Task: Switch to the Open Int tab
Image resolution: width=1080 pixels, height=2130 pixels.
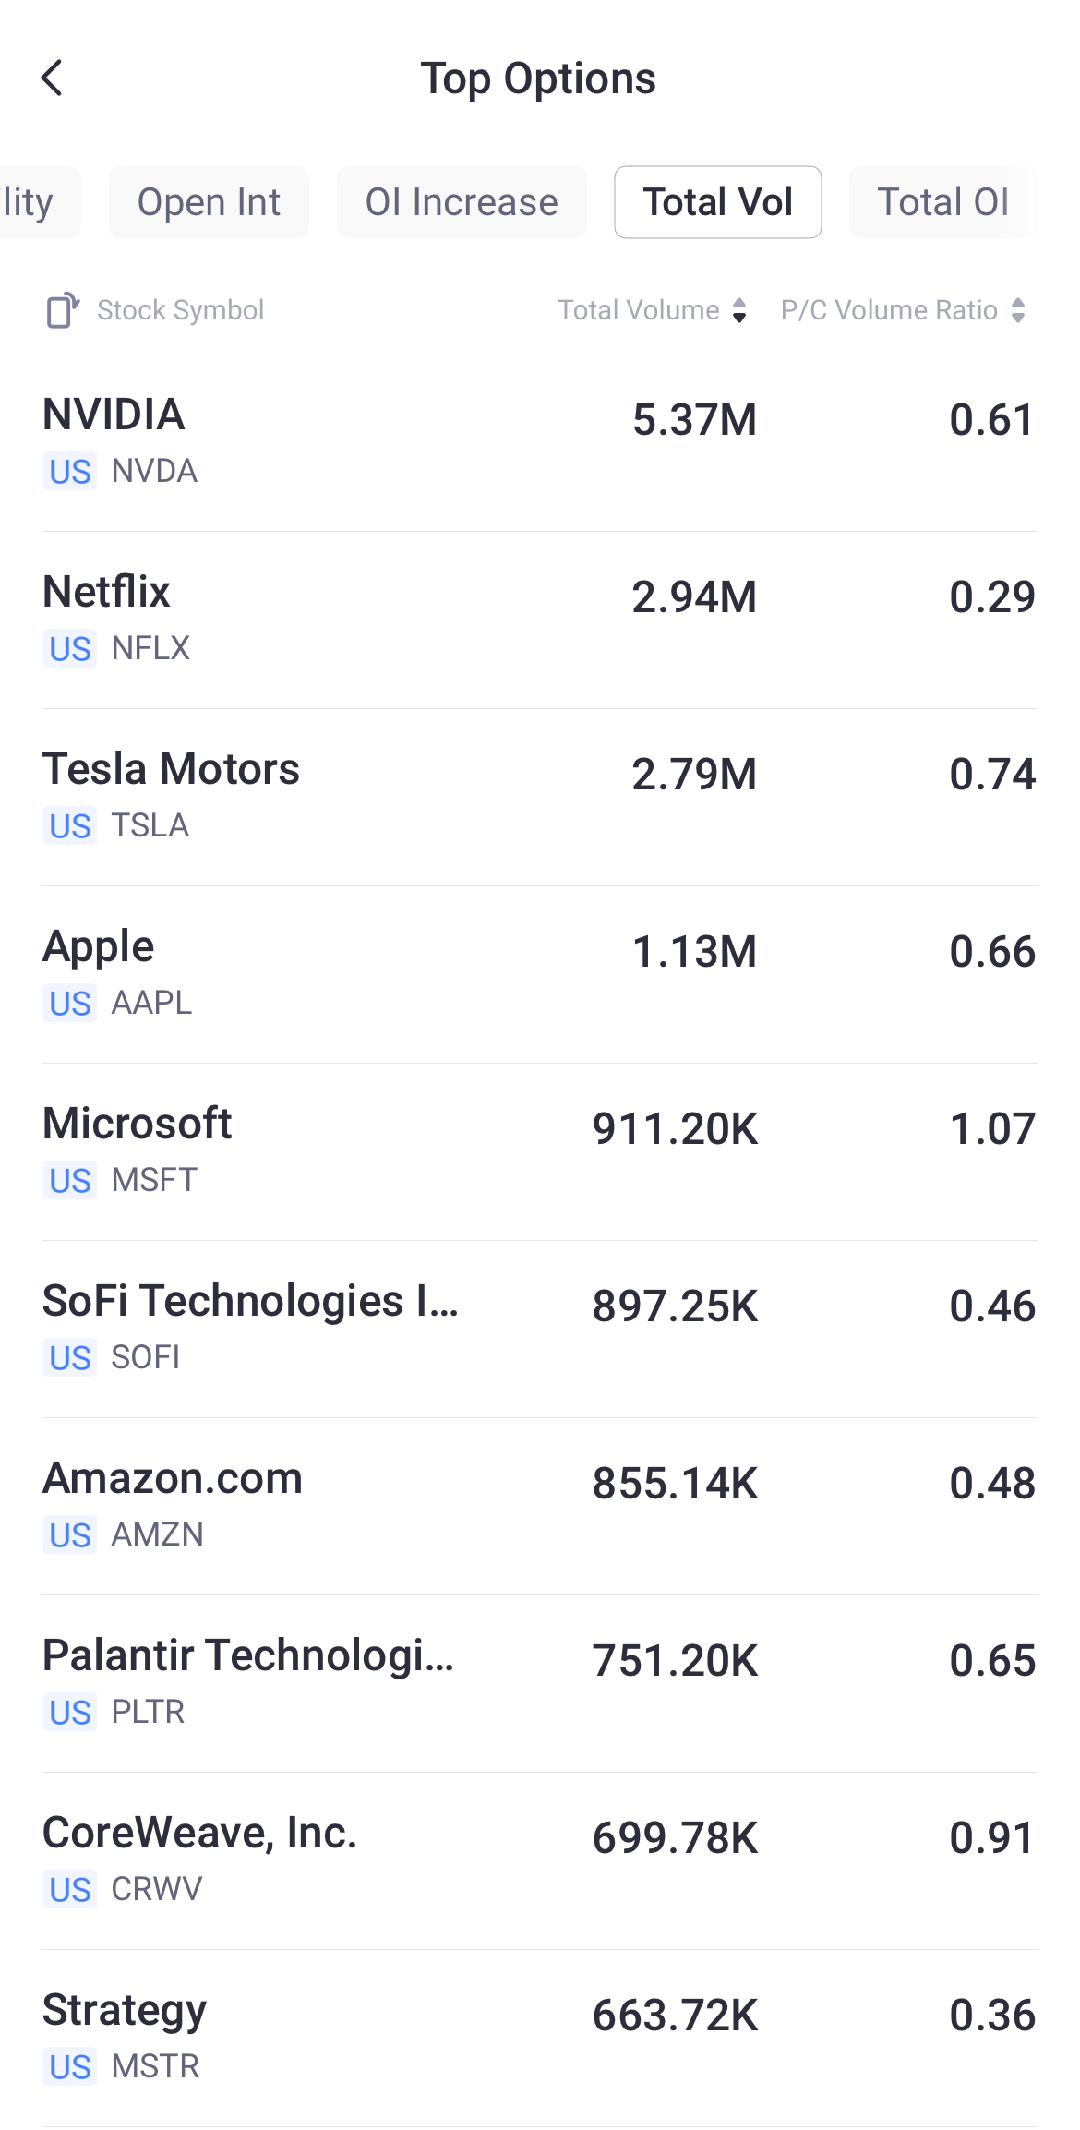Action: pos(209,202)
